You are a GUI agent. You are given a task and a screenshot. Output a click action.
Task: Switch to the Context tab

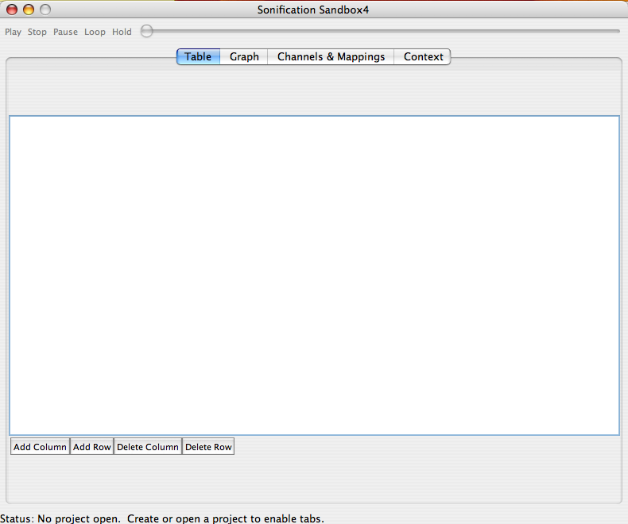click(x=423, y=57)
